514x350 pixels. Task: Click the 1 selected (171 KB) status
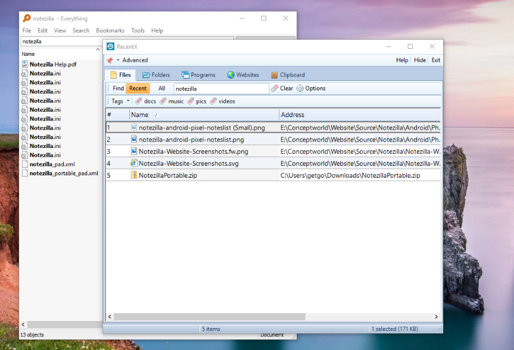click(x=395, y=329)
